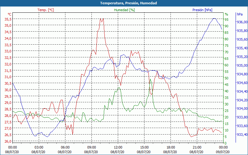Click the 08/07/20 date under 00:00
This screenshot has width=248, height=155.
pos(12,152)
